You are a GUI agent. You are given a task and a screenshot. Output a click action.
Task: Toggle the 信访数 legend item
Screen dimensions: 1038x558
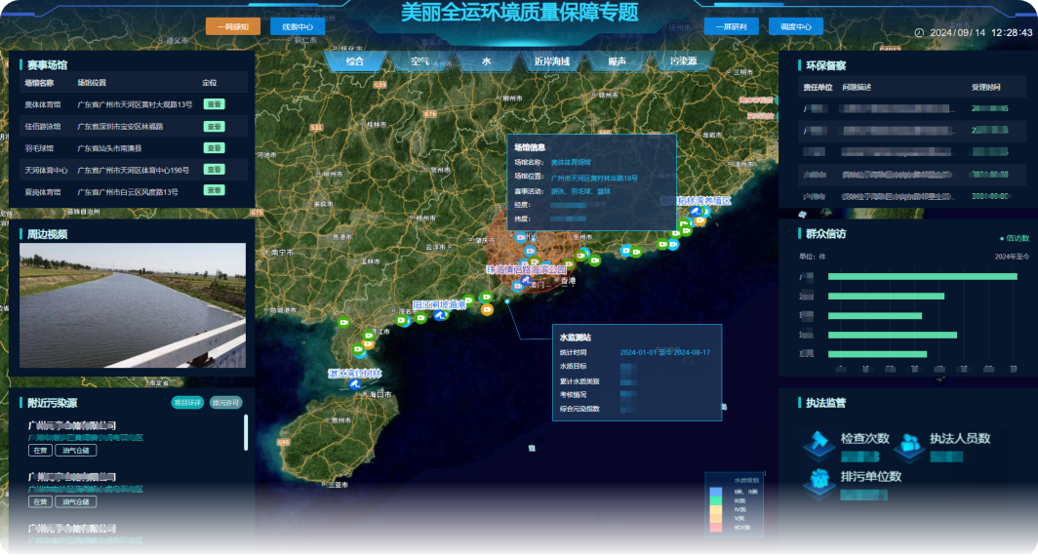click(1014, 238)
